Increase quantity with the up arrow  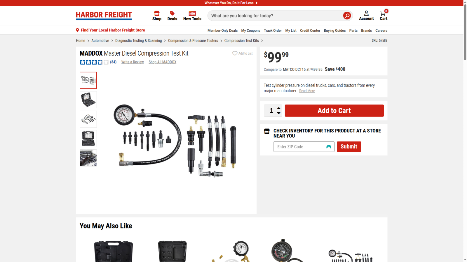click(x=279, y=108)
